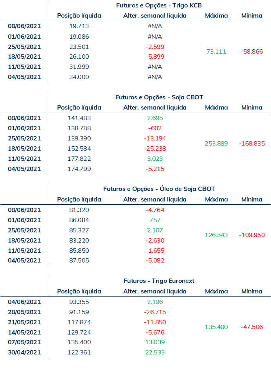Select the weekly change -5.899 cell

[x=155, y=57]
